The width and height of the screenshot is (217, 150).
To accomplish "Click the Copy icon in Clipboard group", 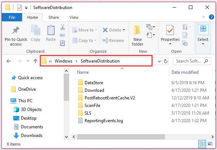I will click(x=36, y=30).
